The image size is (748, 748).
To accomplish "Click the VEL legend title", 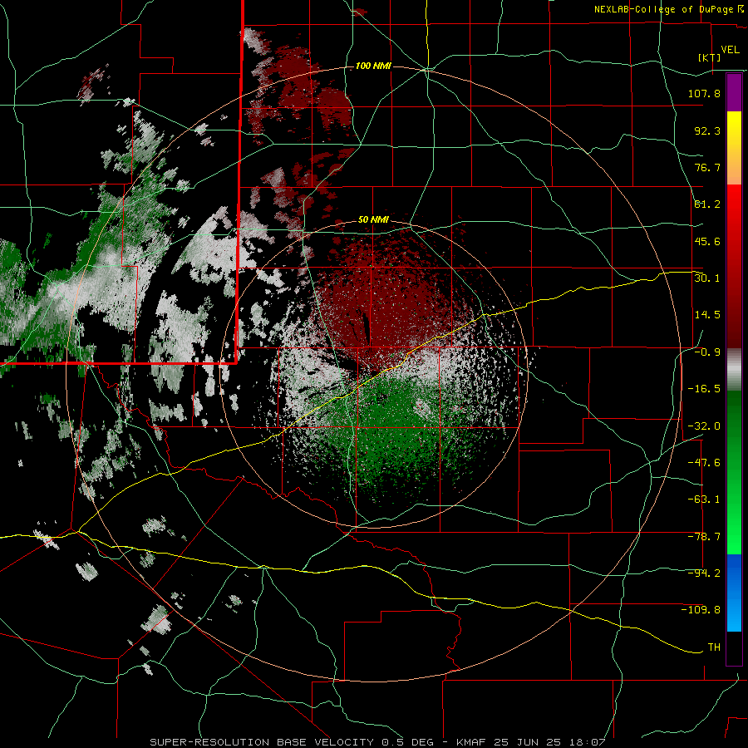I will tap(730, 50).
